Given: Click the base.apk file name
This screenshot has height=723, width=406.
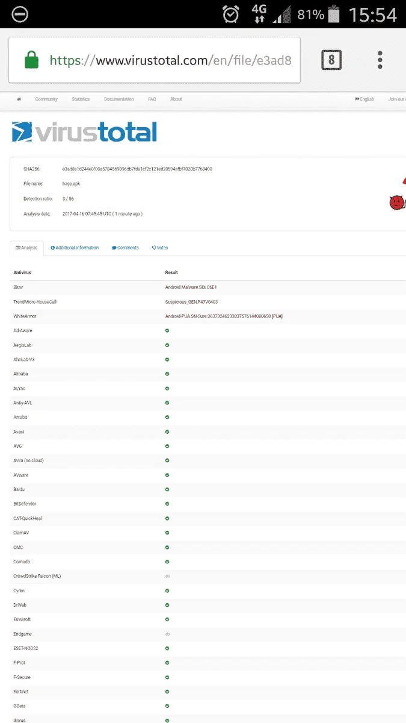Looking at the screenshot, I should pos(71,184).
